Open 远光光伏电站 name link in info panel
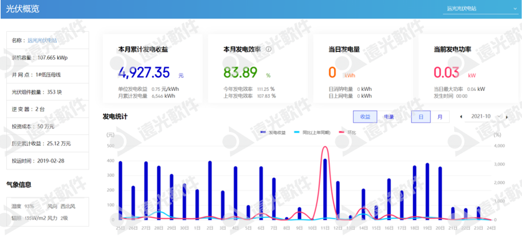Image resolution: width=522 pixels, height=241 pixels. 42,40
